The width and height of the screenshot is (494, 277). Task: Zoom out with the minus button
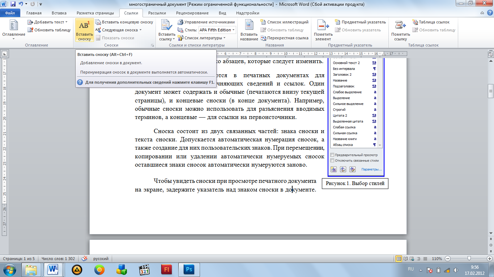pyautogui.click(x=448, y=259)
